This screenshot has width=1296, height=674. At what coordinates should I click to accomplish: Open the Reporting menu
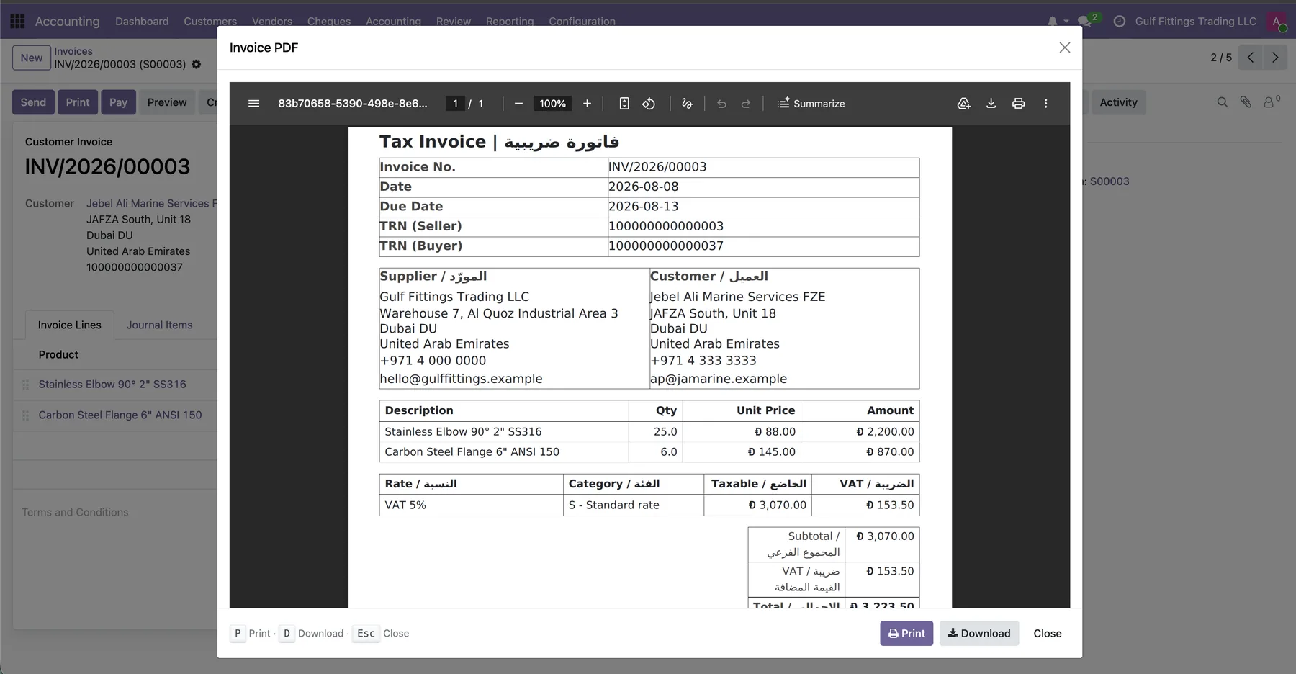pos(510,22)
